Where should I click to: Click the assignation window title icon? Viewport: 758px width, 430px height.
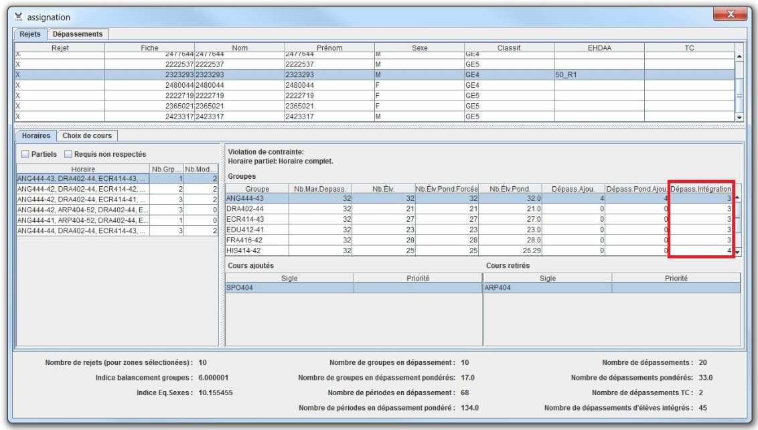[x=18, y=17]
